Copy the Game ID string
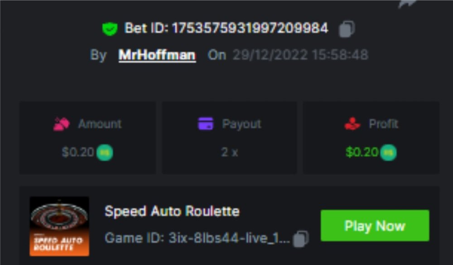Viewport: 453px width, 265px height. pos(301,239)
